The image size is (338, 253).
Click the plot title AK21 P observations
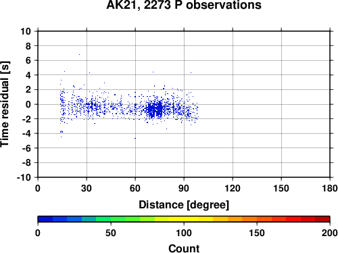184,5
